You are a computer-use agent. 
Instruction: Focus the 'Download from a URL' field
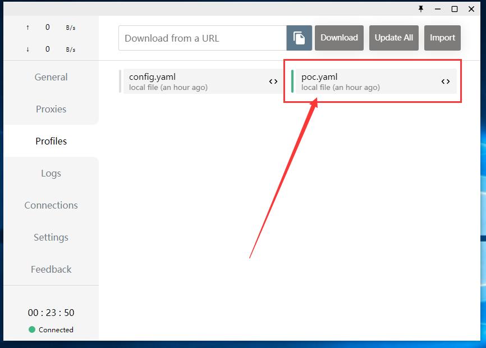(202, 38)
